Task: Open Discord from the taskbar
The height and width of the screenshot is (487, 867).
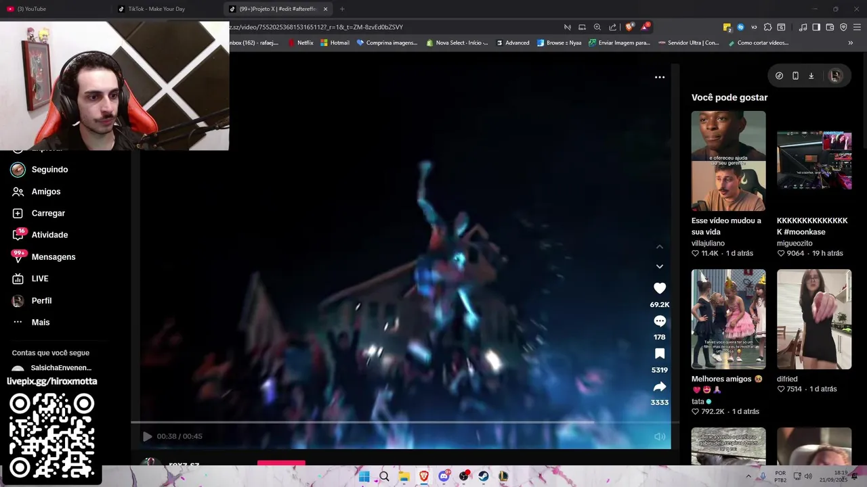Action: coord(444,476)
